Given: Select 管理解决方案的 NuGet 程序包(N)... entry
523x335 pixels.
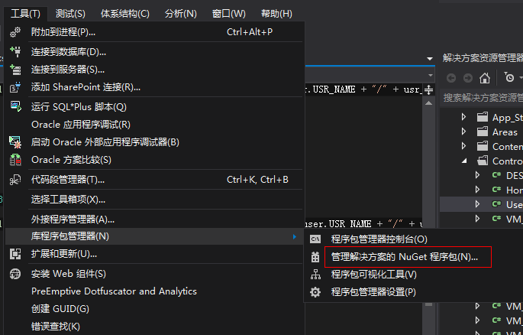Looking at the screenshot, I should coord(414,257).
